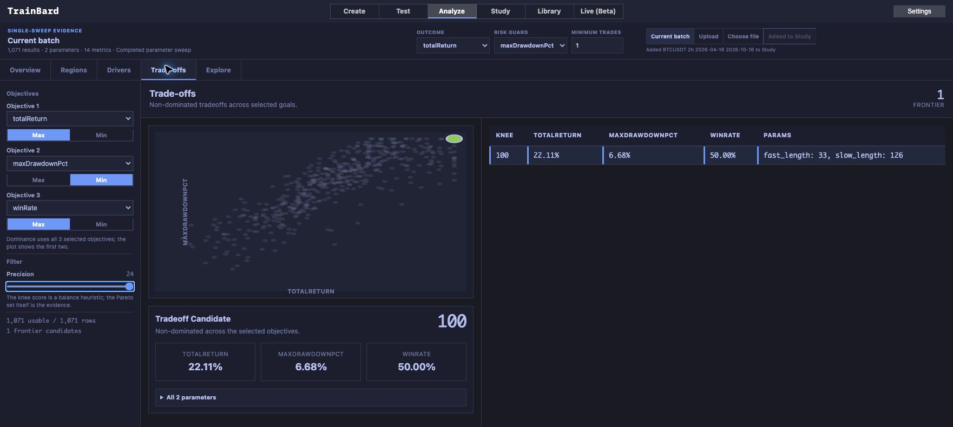Image resolution: width=953 pixels, height=427 pixels.
Task: Select the Current batch source button
Action: click(670, 36)
